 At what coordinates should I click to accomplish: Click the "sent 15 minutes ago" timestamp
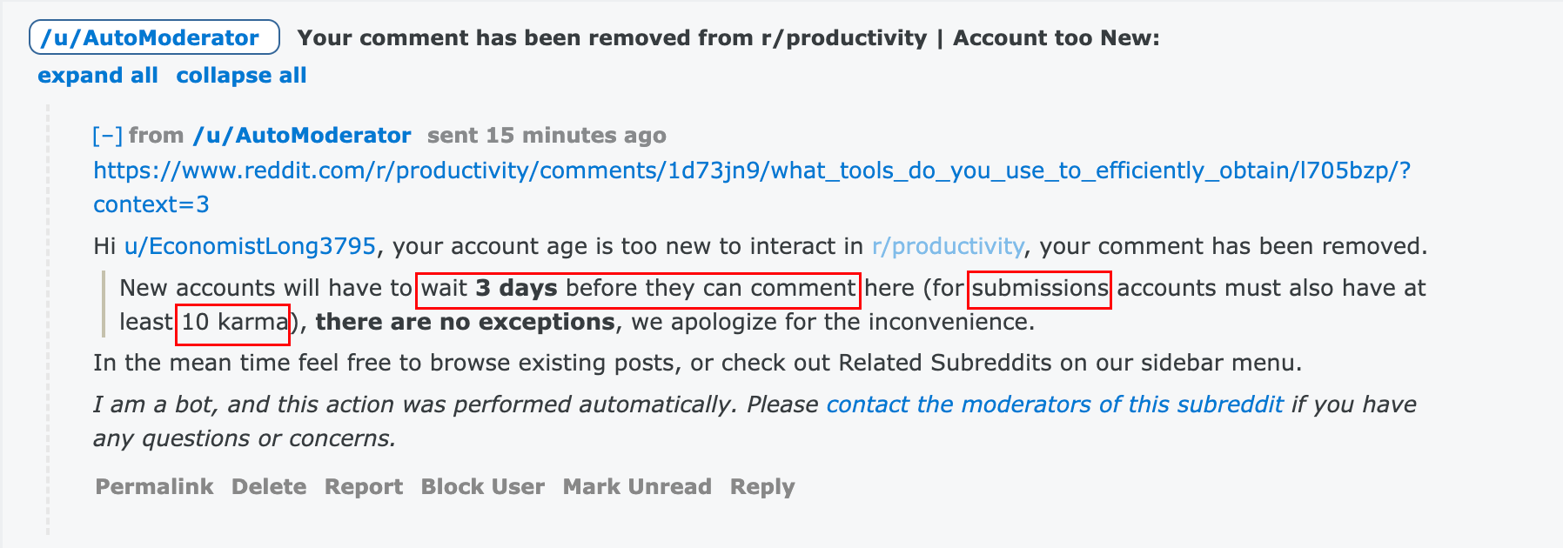tap(547, 136)
